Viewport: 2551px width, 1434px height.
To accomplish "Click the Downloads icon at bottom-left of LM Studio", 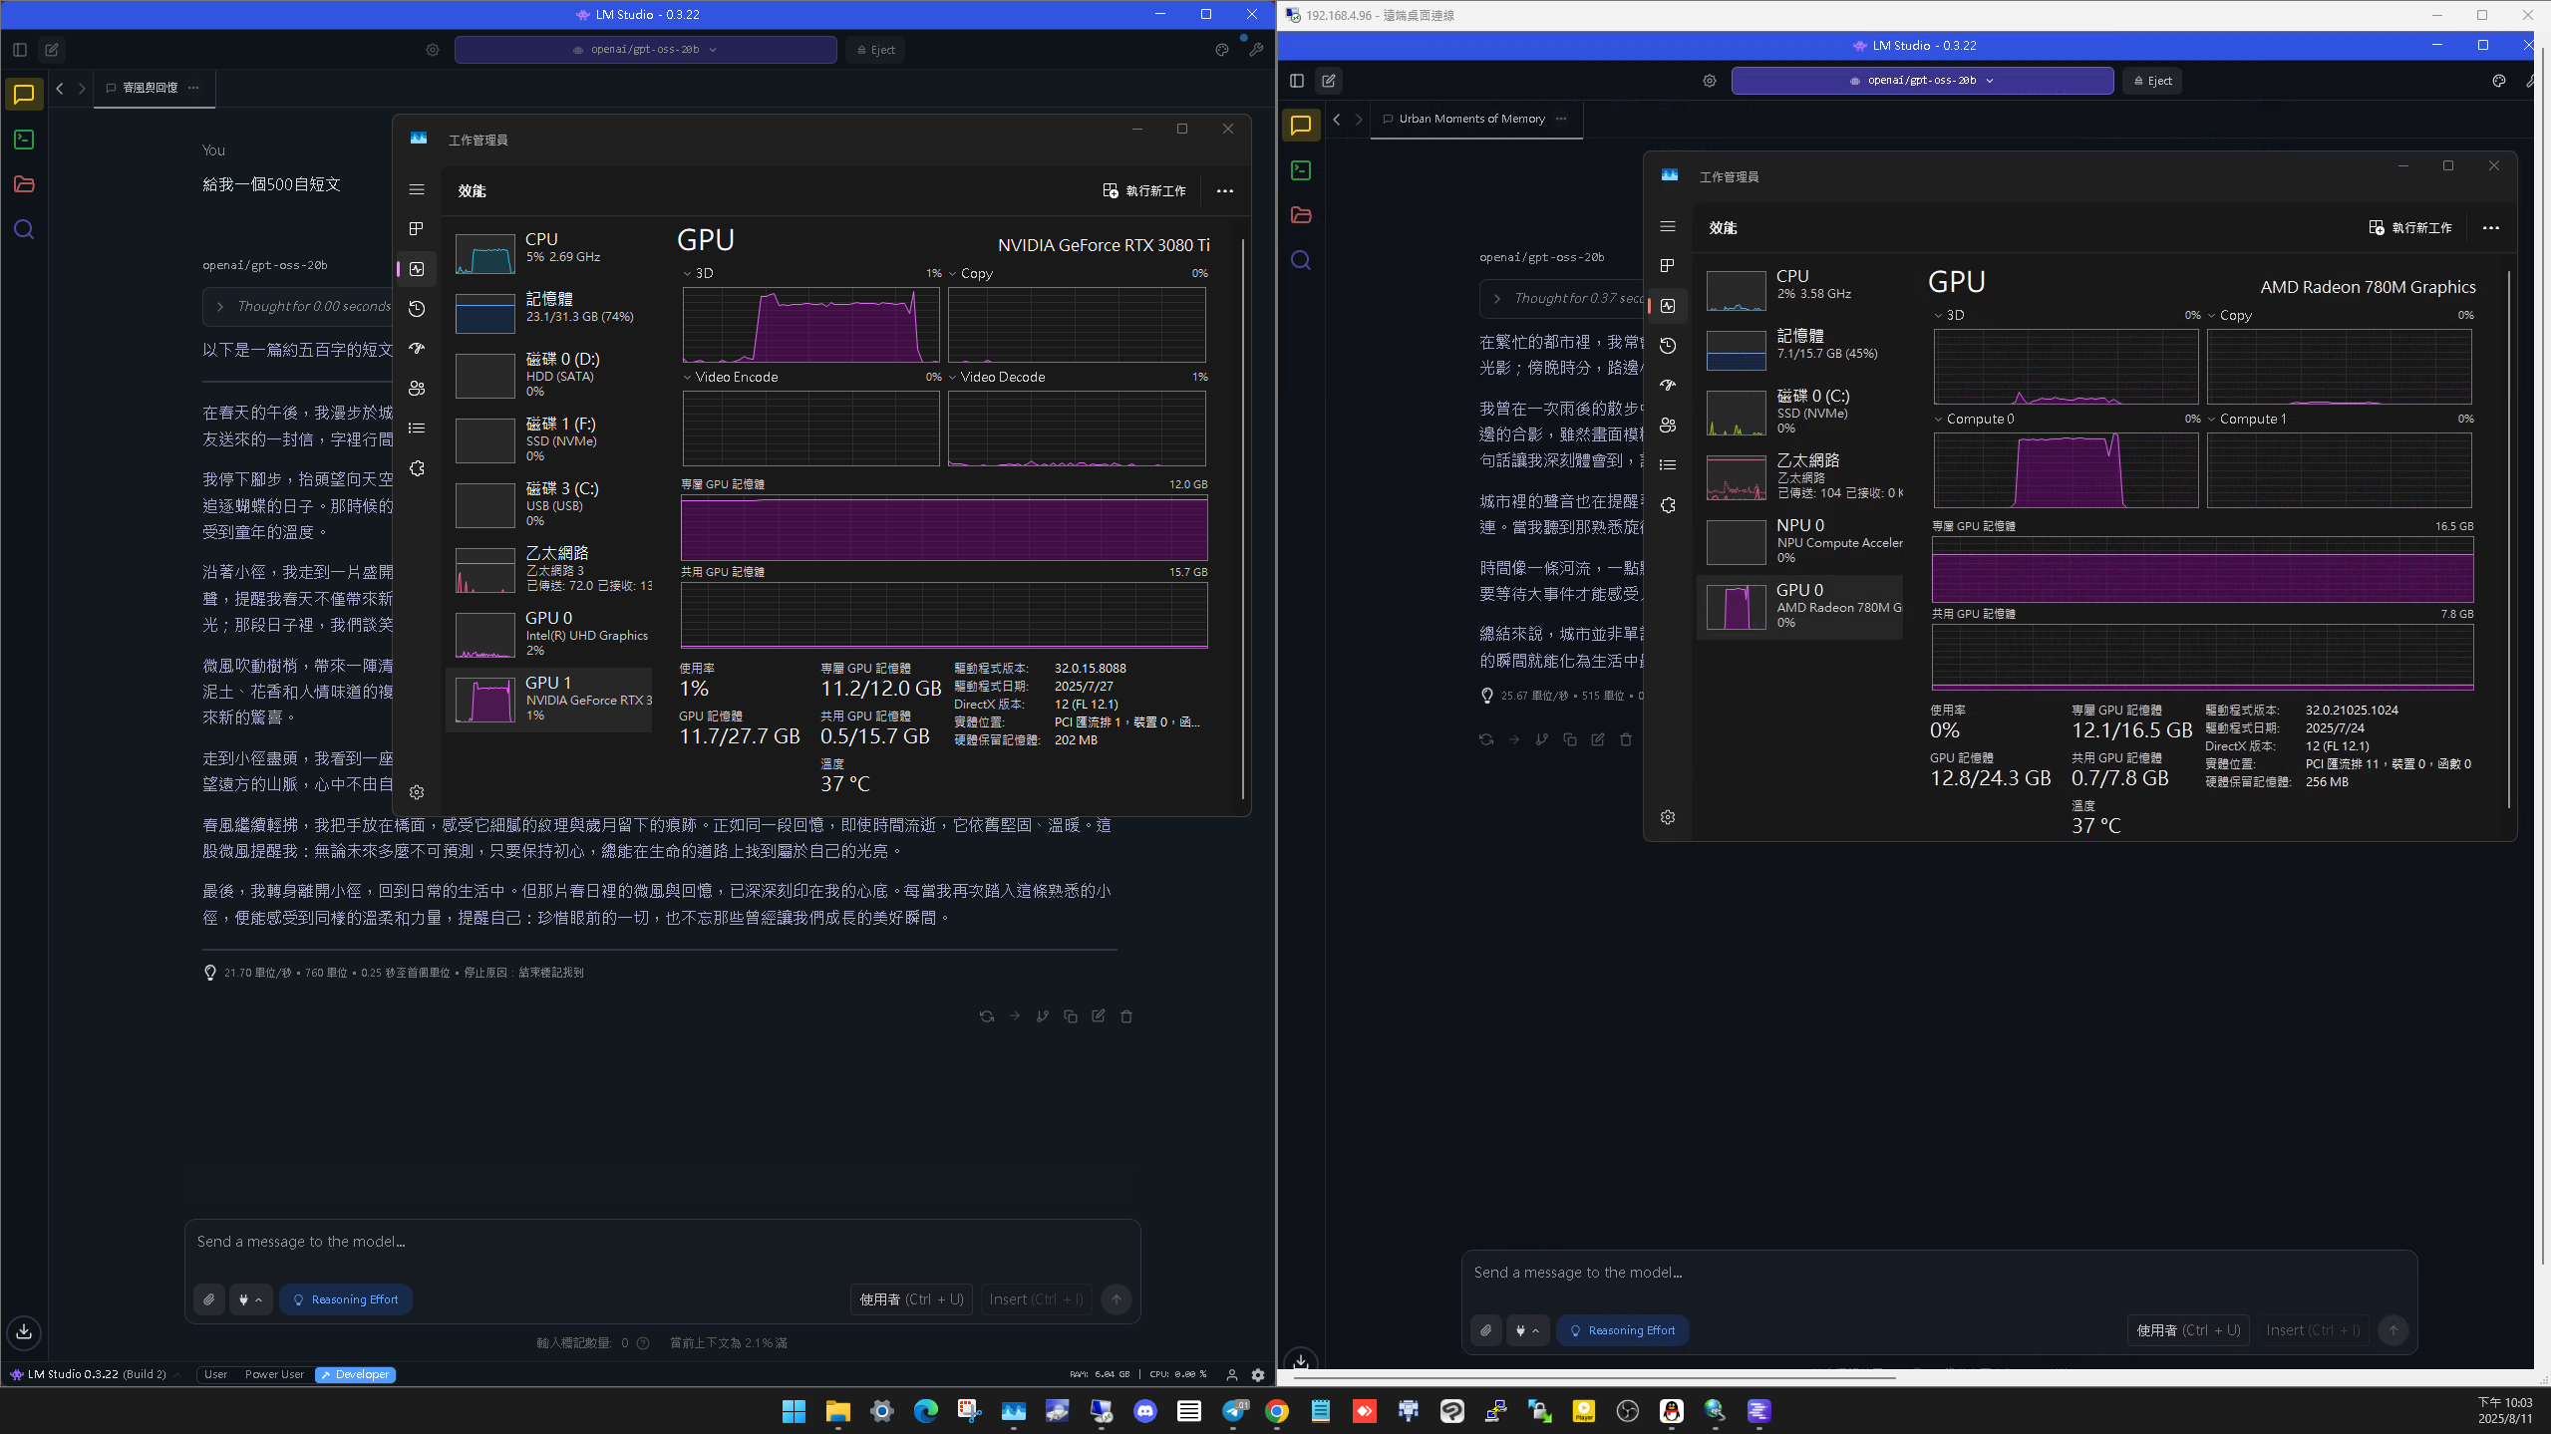I will 24,1331.
